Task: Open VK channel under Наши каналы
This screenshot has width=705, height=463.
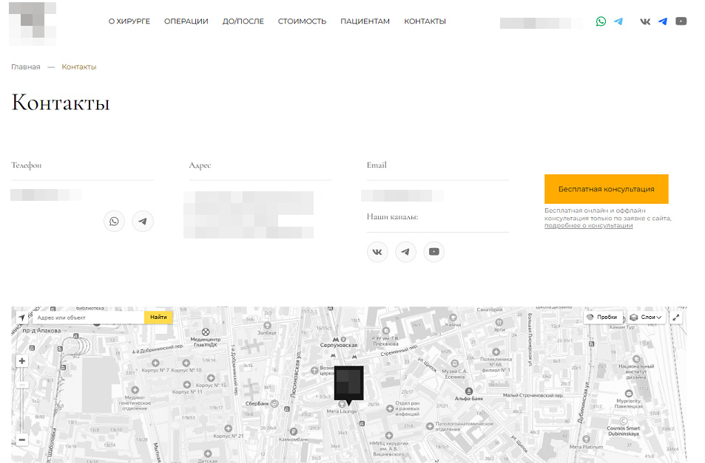Action: (377, 252)
